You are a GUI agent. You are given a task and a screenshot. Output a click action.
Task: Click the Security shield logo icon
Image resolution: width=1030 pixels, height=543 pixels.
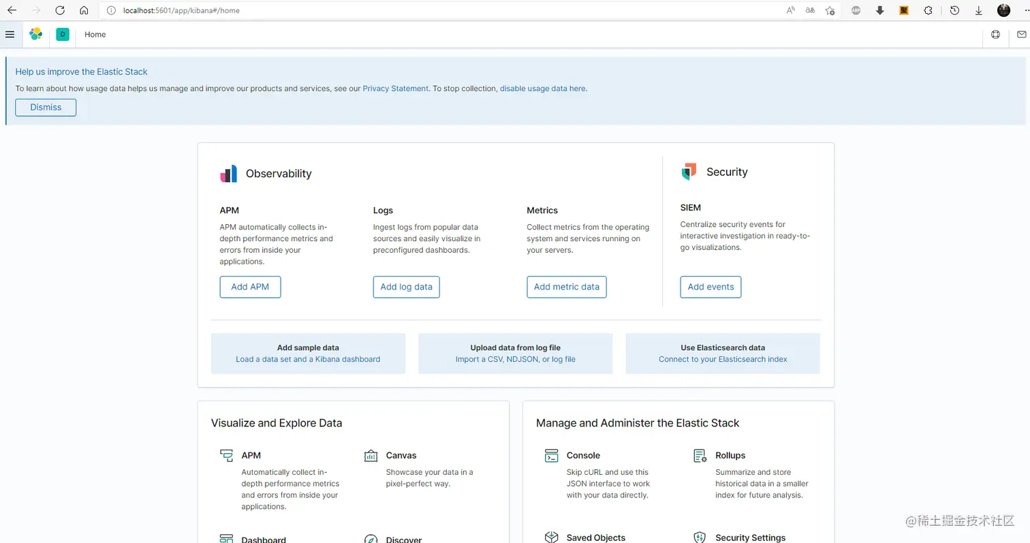[689, 172]
